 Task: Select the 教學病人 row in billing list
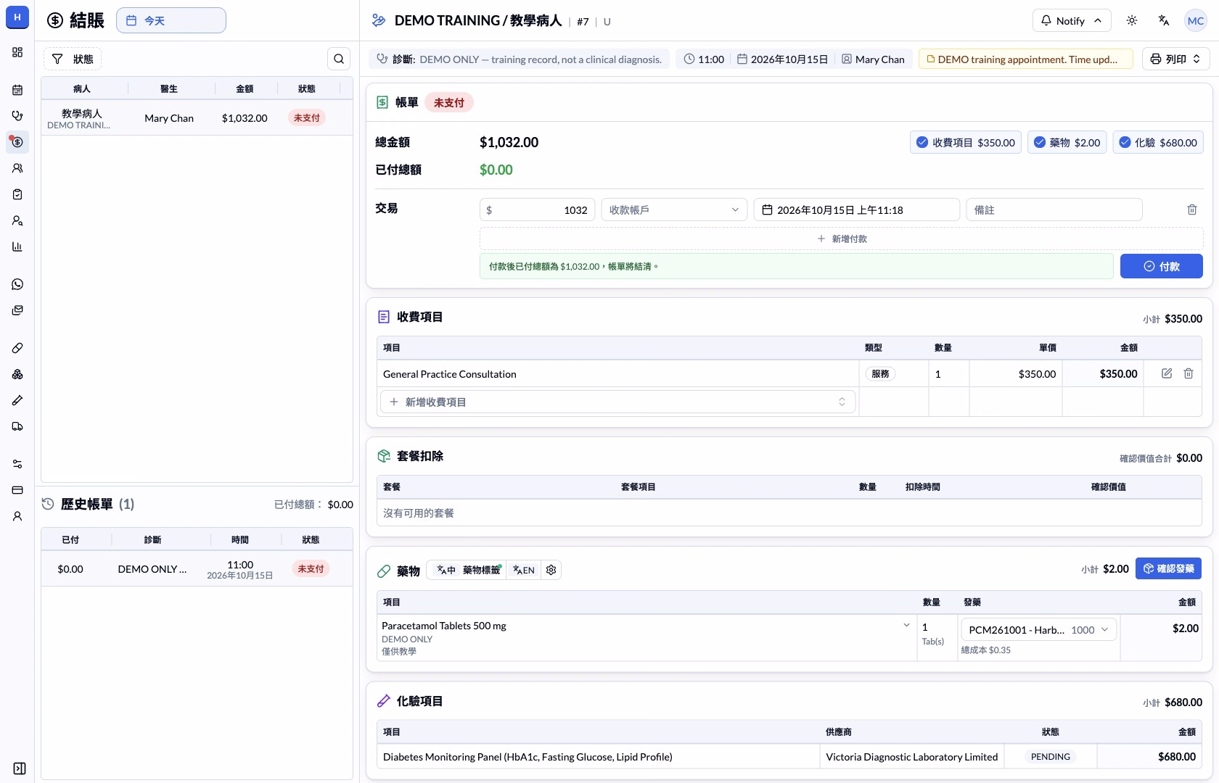coord(197,118)
